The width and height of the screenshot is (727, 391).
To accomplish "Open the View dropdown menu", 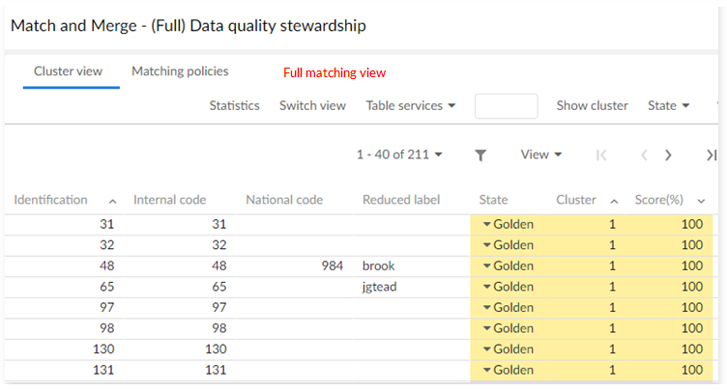I will (540, 154).
